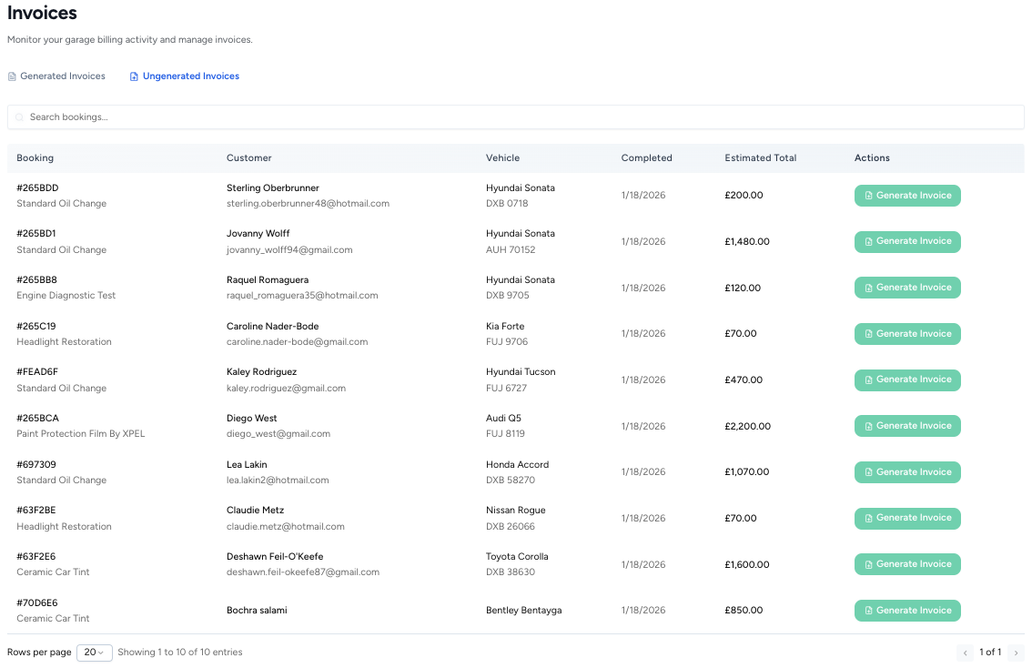This screenshot has width=1032, height=668.
Task: Switch to the Generated Invoices tab
Action: point(56,76)
